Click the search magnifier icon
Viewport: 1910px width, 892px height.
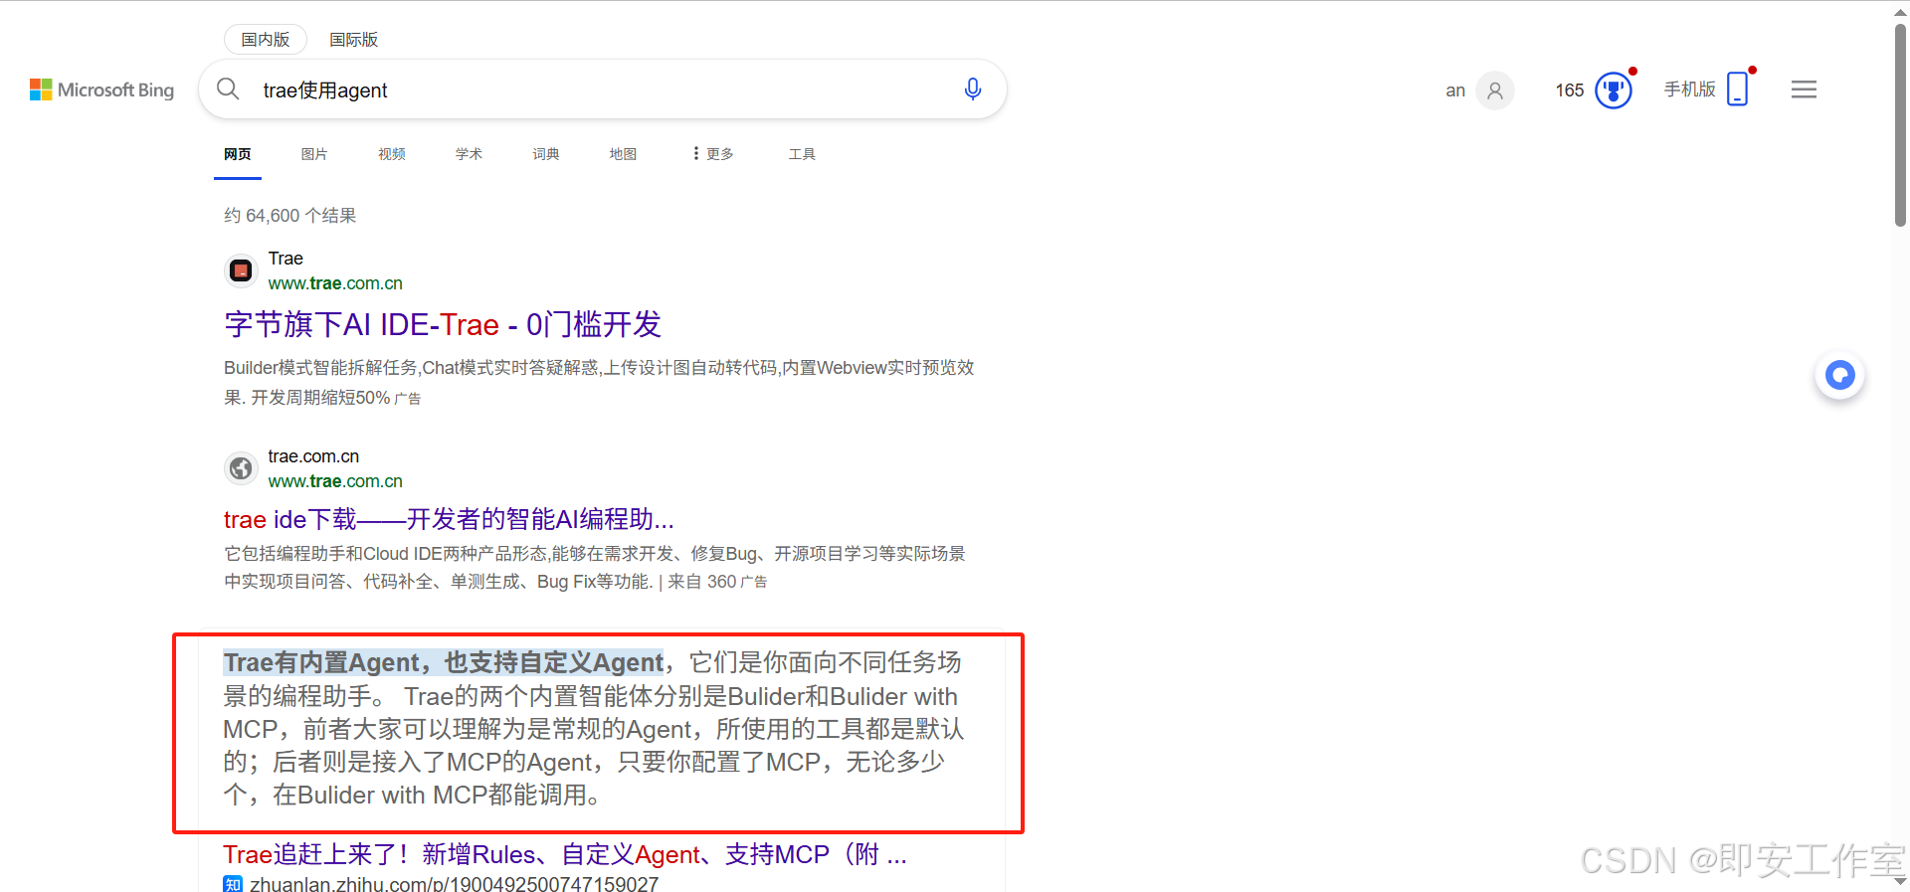coord(228,89)
